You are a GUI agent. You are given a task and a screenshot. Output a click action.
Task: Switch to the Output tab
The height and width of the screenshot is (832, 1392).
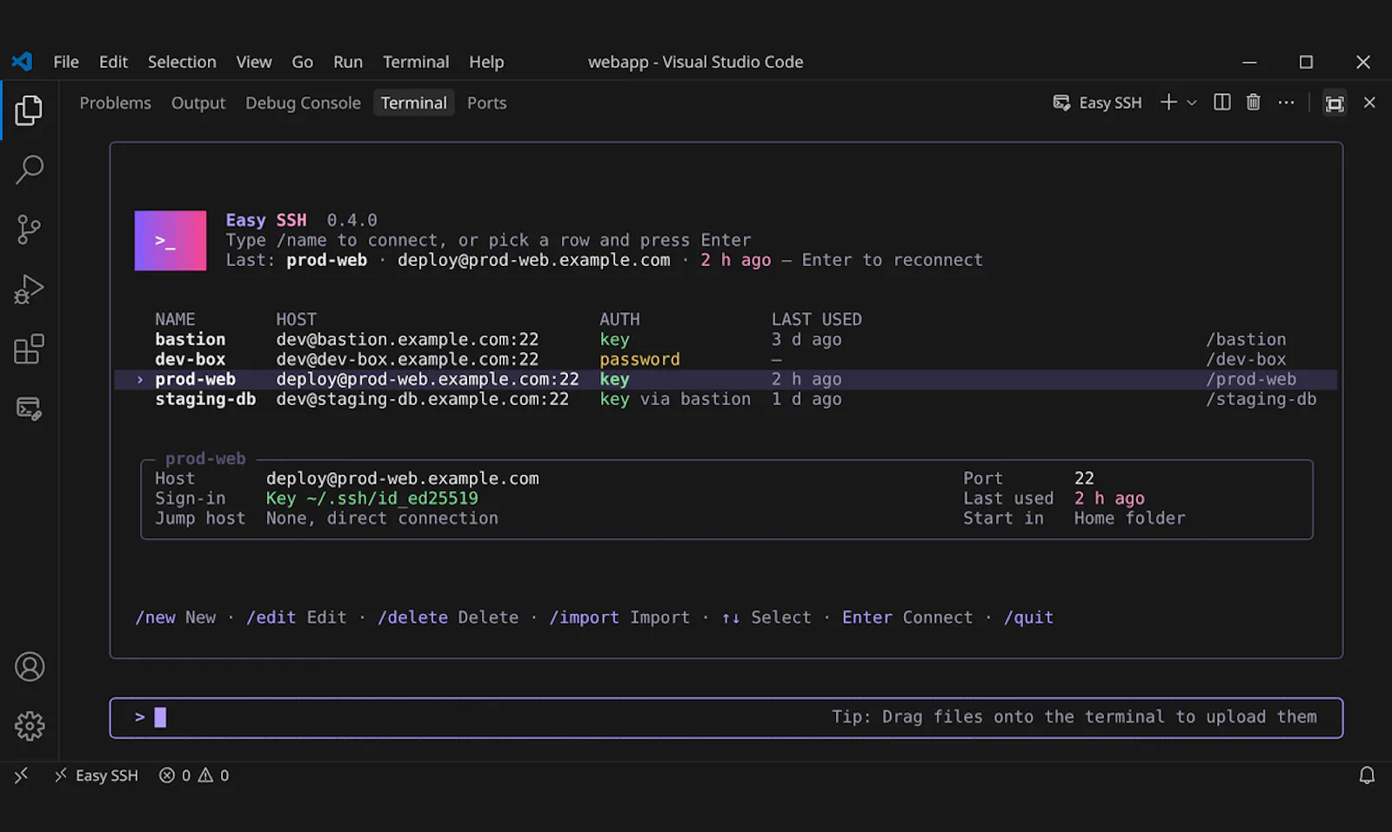(x=198, y=103)
